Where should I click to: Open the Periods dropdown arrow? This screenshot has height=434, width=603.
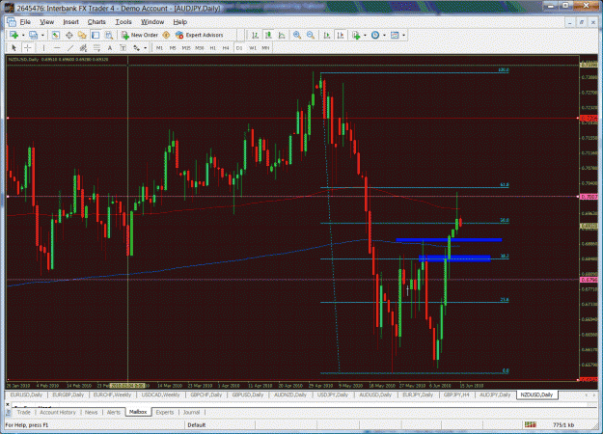(x=384, y=36)
